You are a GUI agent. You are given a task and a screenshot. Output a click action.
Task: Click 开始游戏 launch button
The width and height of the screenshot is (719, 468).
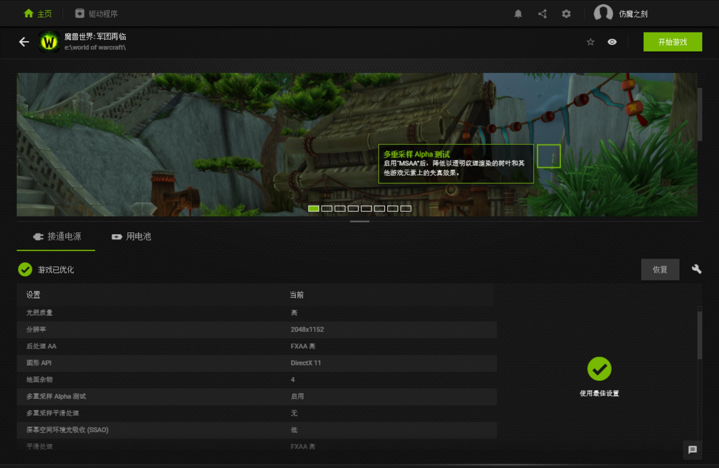click(x=673, y=42)
